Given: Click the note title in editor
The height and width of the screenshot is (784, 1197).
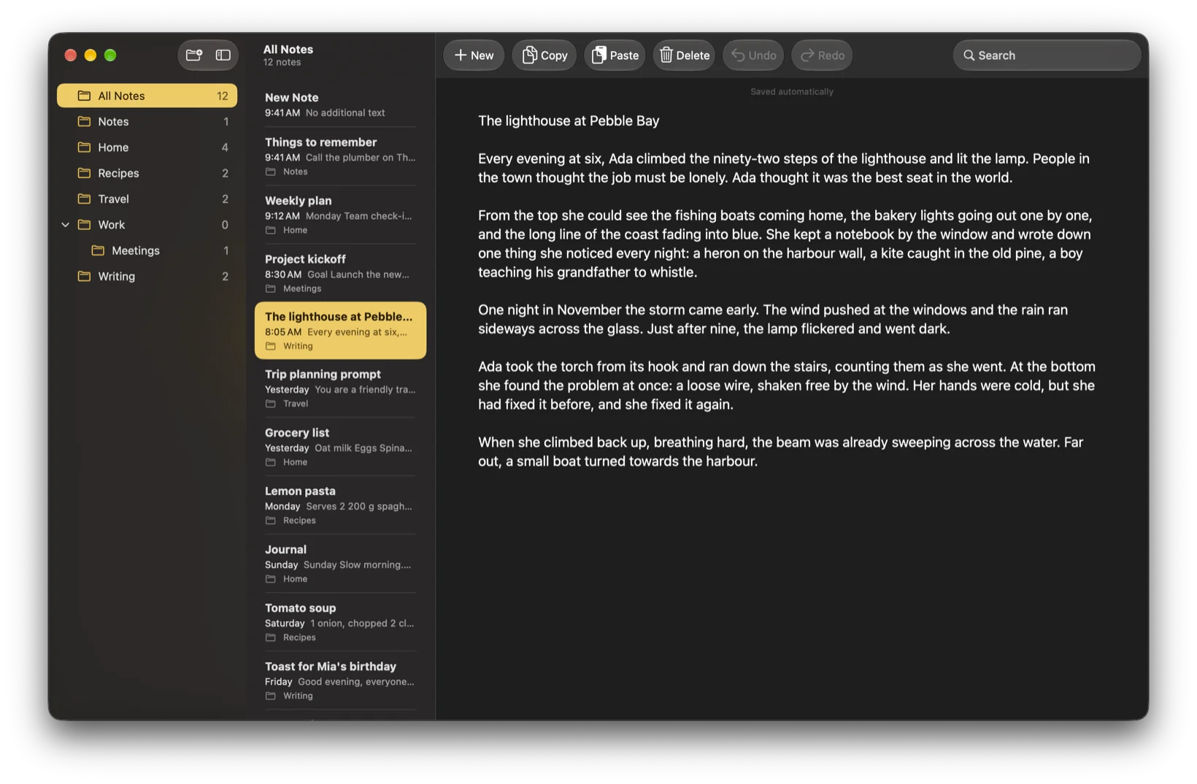Looking at the screenshot, I should 569,121.
